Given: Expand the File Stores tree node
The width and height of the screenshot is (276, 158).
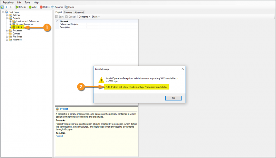Looking at the screenshot, I should (7, 37).
